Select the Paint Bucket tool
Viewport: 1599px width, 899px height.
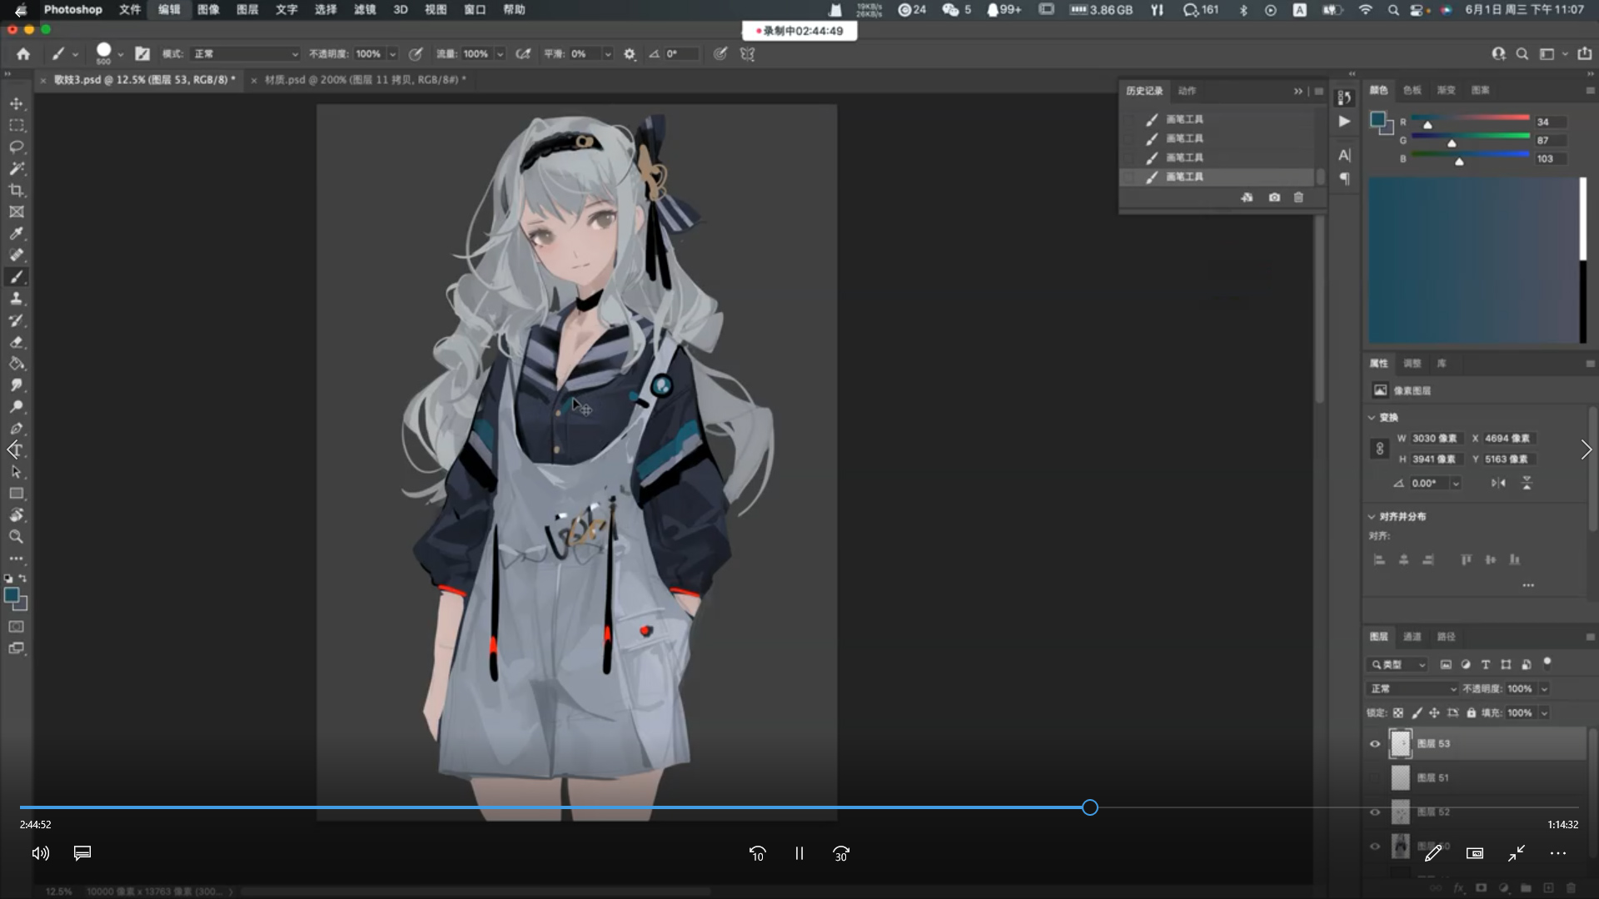click(x=16, y=364)
